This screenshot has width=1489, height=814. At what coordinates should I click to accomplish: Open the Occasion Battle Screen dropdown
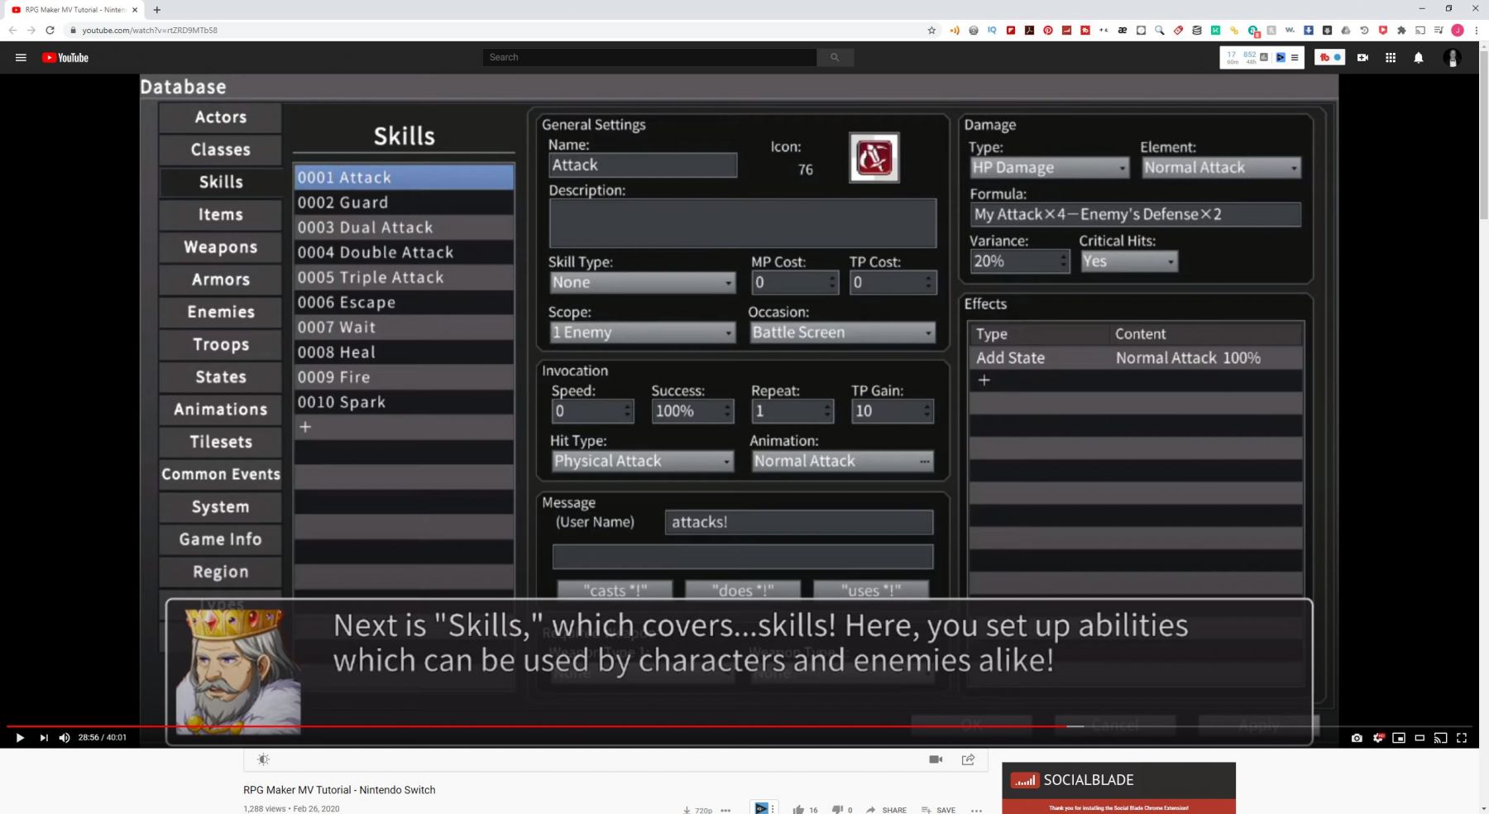click(842, 333)
